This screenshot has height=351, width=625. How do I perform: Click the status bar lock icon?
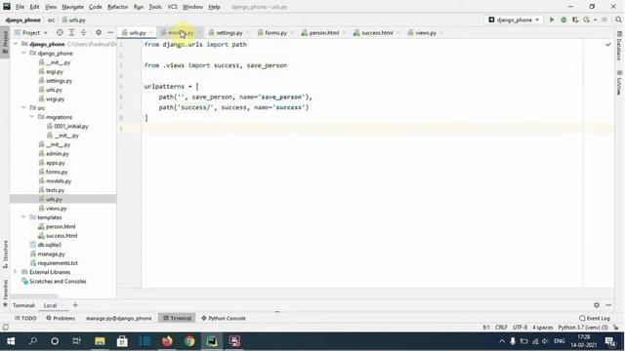click(616, 328)
